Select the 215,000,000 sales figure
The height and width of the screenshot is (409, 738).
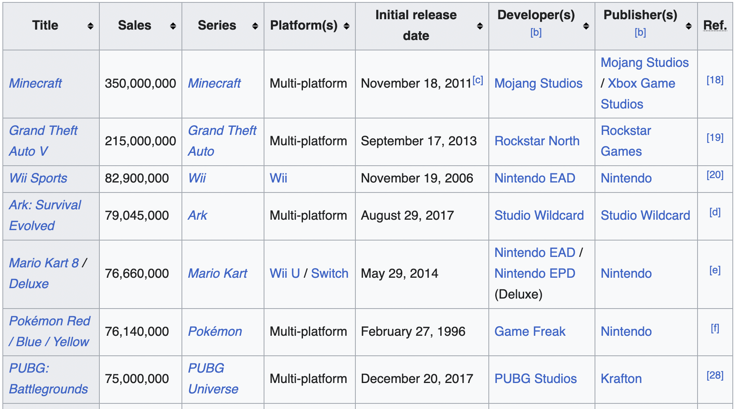point(140,141)
